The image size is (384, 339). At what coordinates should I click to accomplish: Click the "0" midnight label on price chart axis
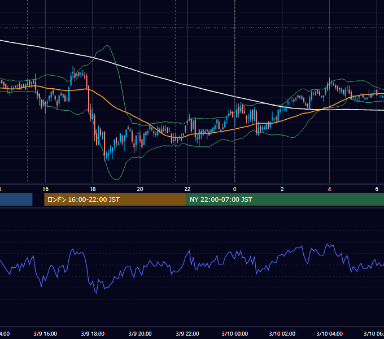click(x=234, y=189)
